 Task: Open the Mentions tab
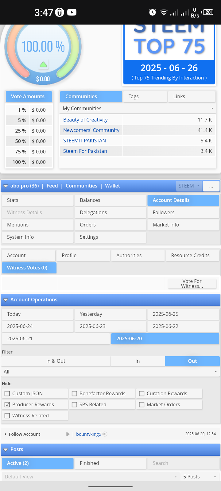[38, 225]
